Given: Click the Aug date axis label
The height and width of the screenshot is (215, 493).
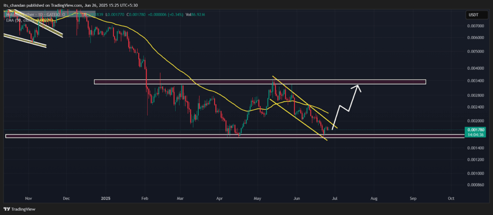Looking at the screenshot, I should pos(374,199).
